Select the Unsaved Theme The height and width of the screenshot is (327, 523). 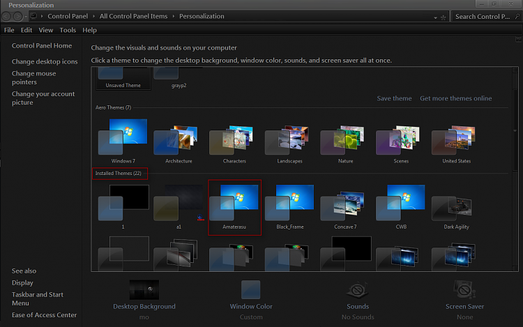[123, 78]
